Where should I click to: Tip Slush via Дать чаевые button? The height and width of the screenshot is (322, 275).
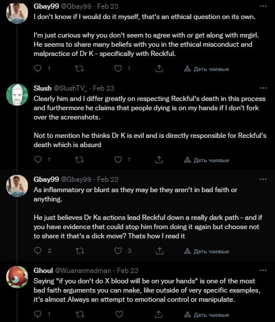(x=207, y=160)
